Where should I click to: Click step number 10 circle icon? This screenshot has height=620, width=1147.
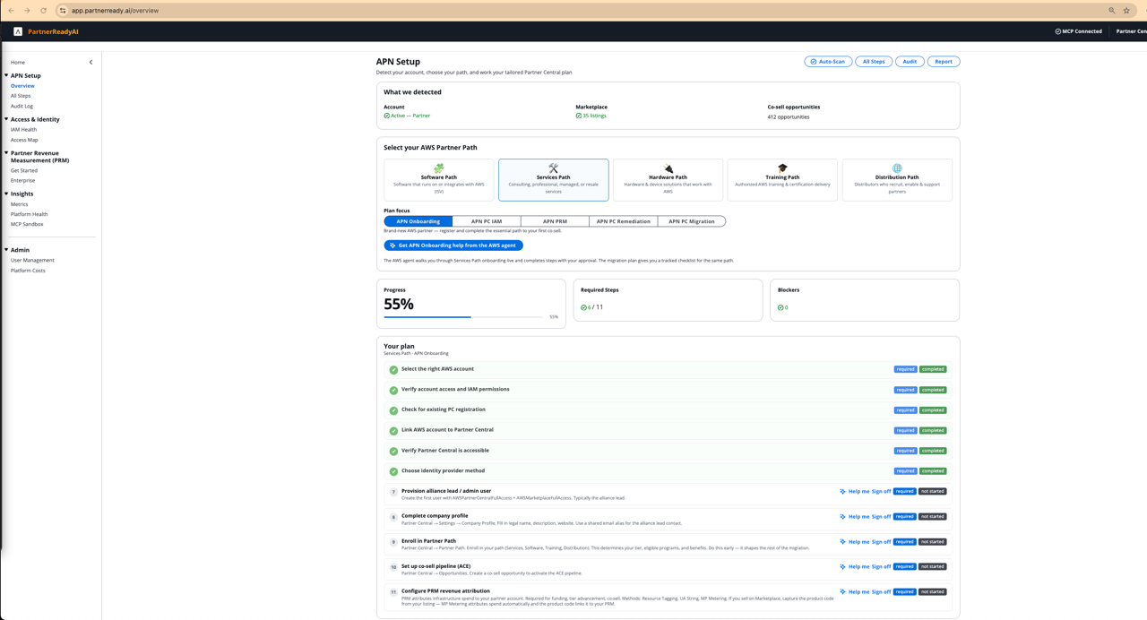(x=393, y=567)
